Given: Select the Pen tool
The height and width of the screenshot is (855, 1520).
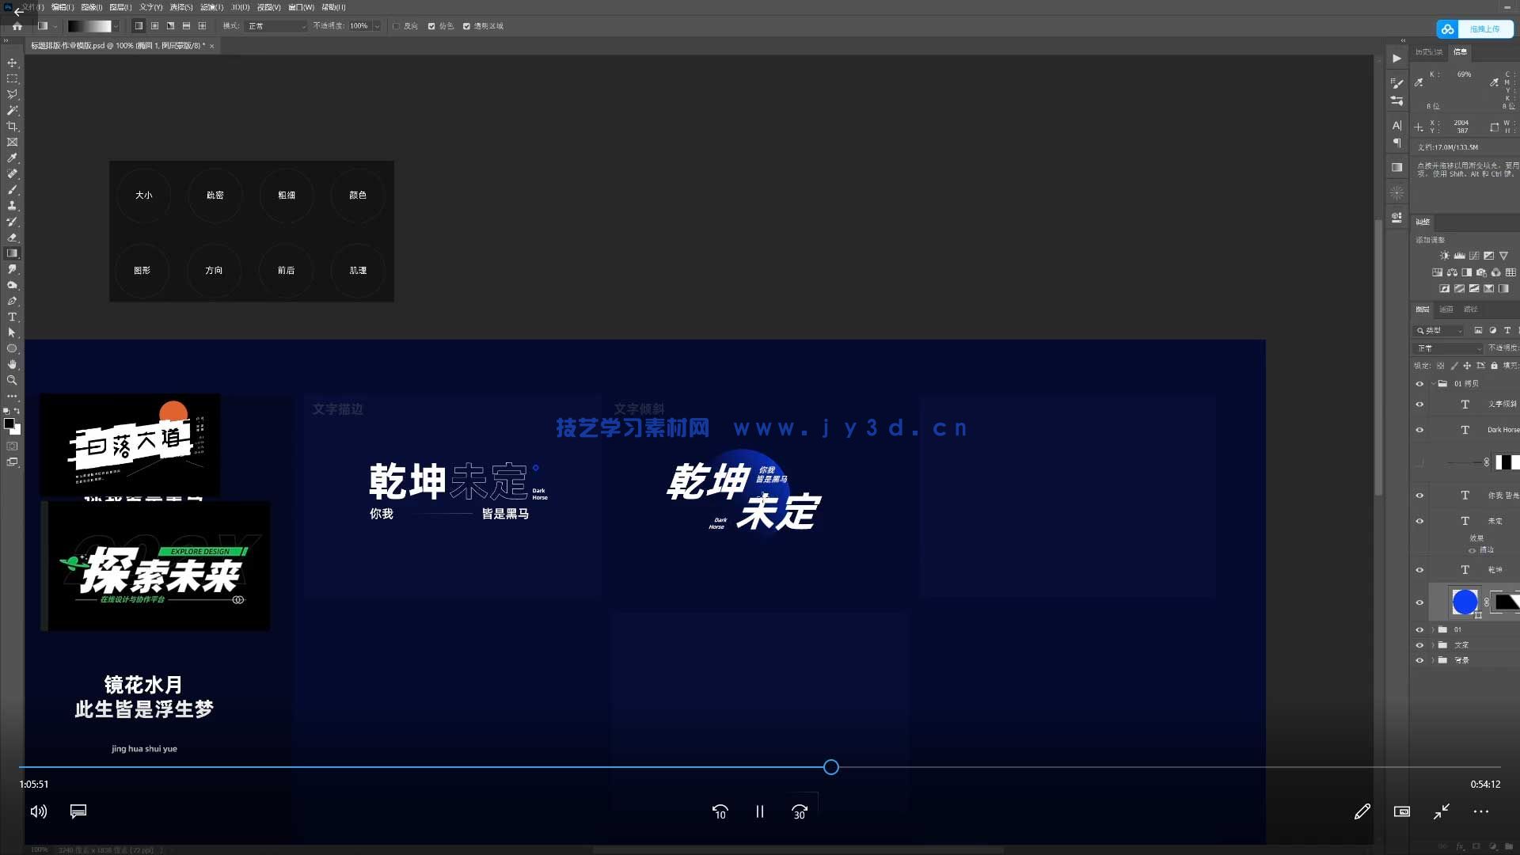Looking at the screenshot, I should [x=12, y=301].
